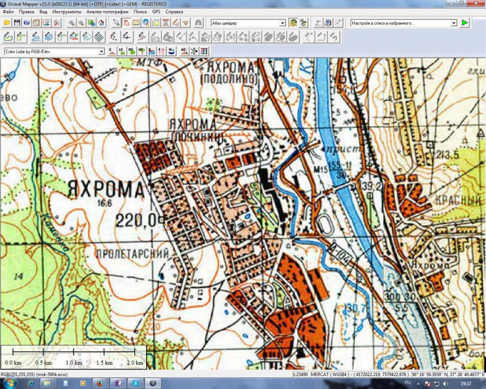Toggle the Grab-and-Drag hand pan tool
This screenshot has height=389, width=486.
[126, 23]
